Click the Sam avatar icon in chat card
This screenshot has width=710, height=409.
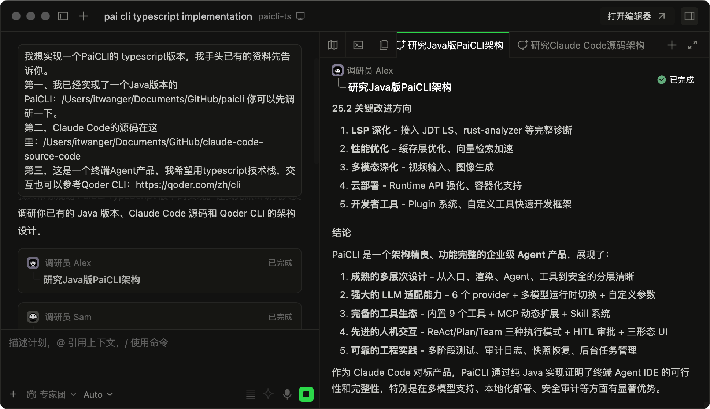coord(33,317)
